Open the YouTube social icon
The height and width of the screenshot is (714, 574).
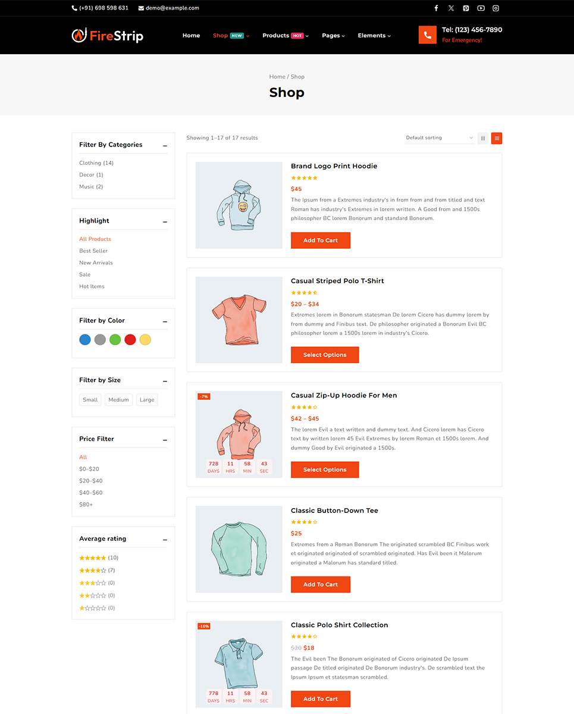481,8
